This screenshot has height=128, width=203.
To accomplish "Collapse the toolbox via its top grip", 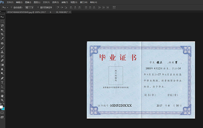I will pyautogui.click(x=2, y=13).
